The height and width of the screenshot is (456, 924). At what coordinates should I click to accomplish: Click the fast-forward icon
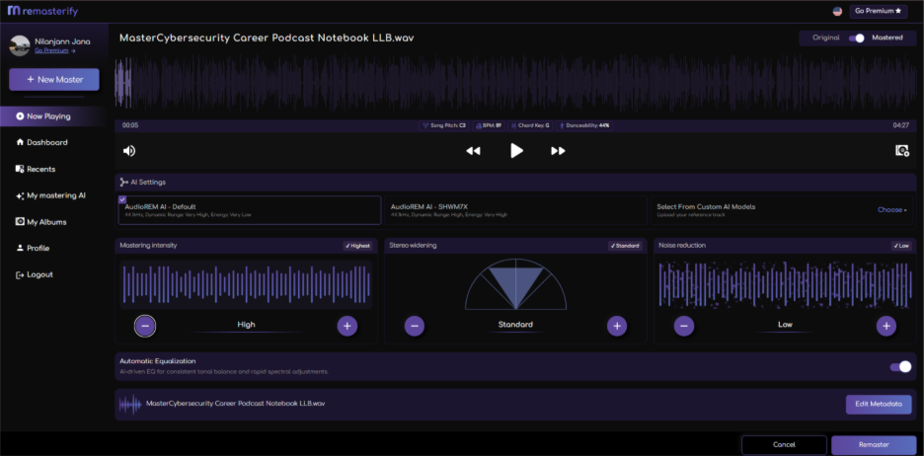click(558, 151)
